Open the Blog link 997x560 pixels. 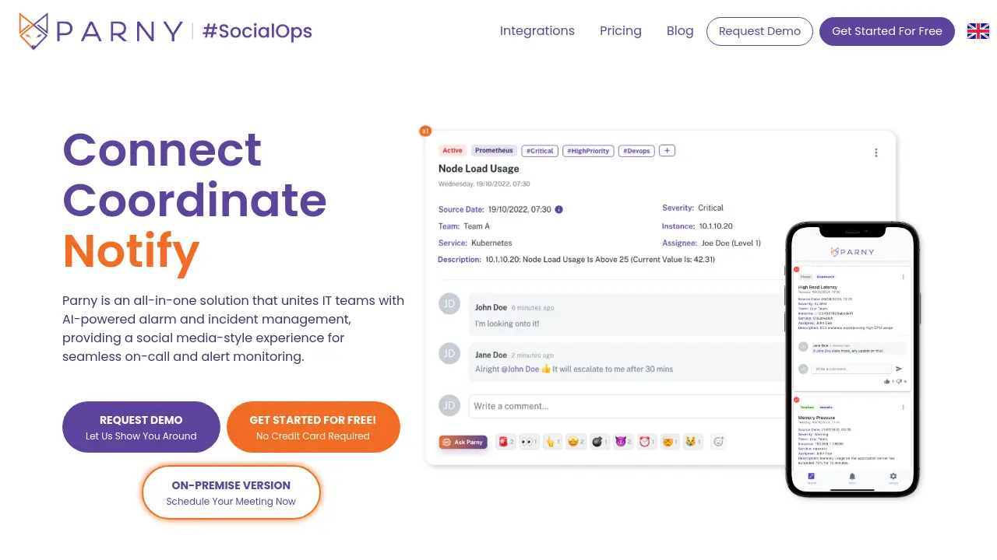680,31
